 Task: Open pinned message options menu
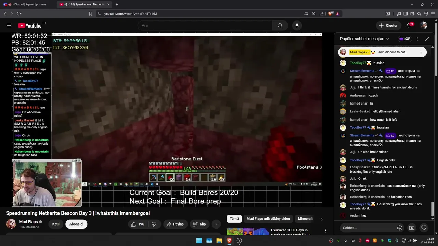click(x=421, y=52)
